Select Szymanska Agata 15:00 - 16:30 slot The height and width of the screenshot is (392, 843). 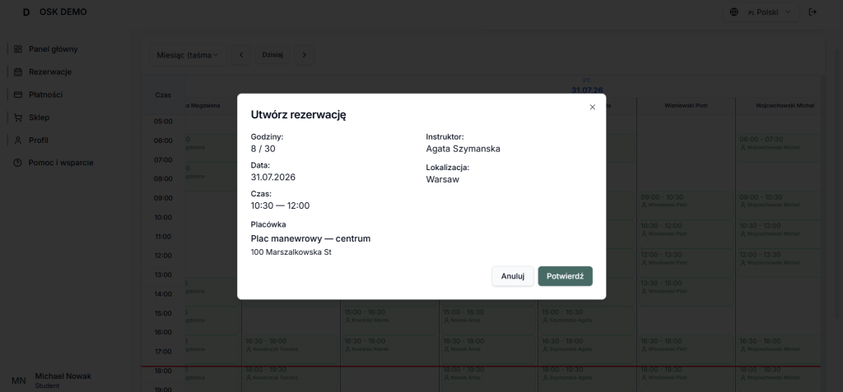pos(587,320)
